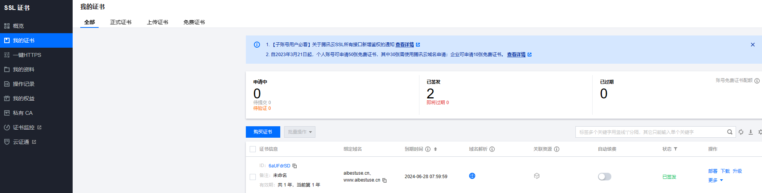This screenshot has width=762, height=193.
Task: Click the 申请中 count 0
Action: [257, 93]
